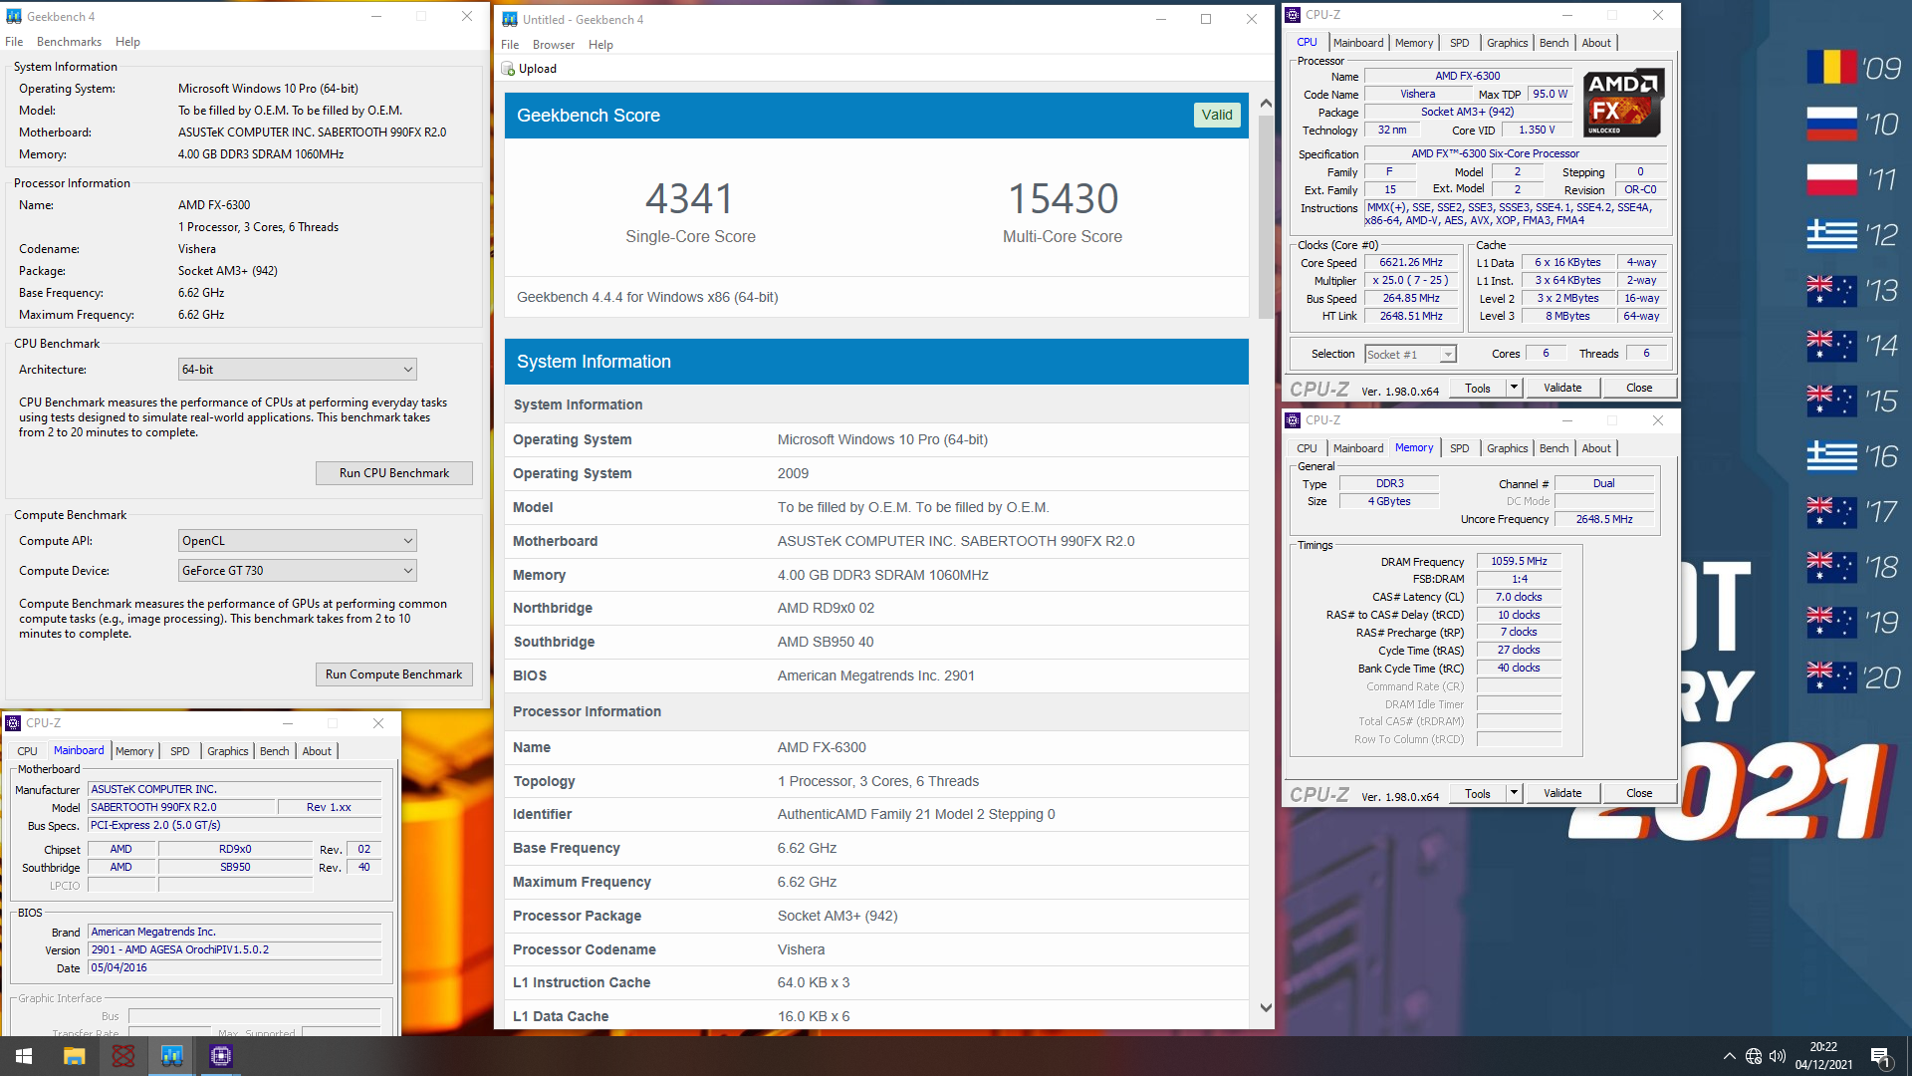Click the Processor Codename Vishera value
The height and width of the screenshot is (1076, 1912).
tap(802, 949)
